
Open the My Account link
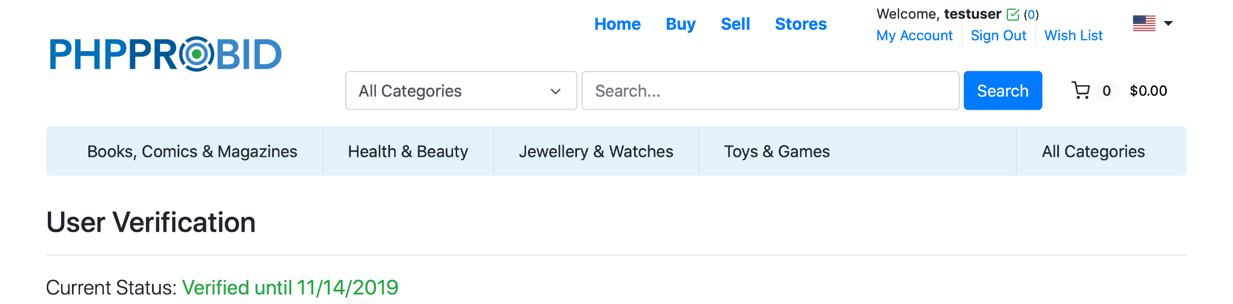pos(914,35)
